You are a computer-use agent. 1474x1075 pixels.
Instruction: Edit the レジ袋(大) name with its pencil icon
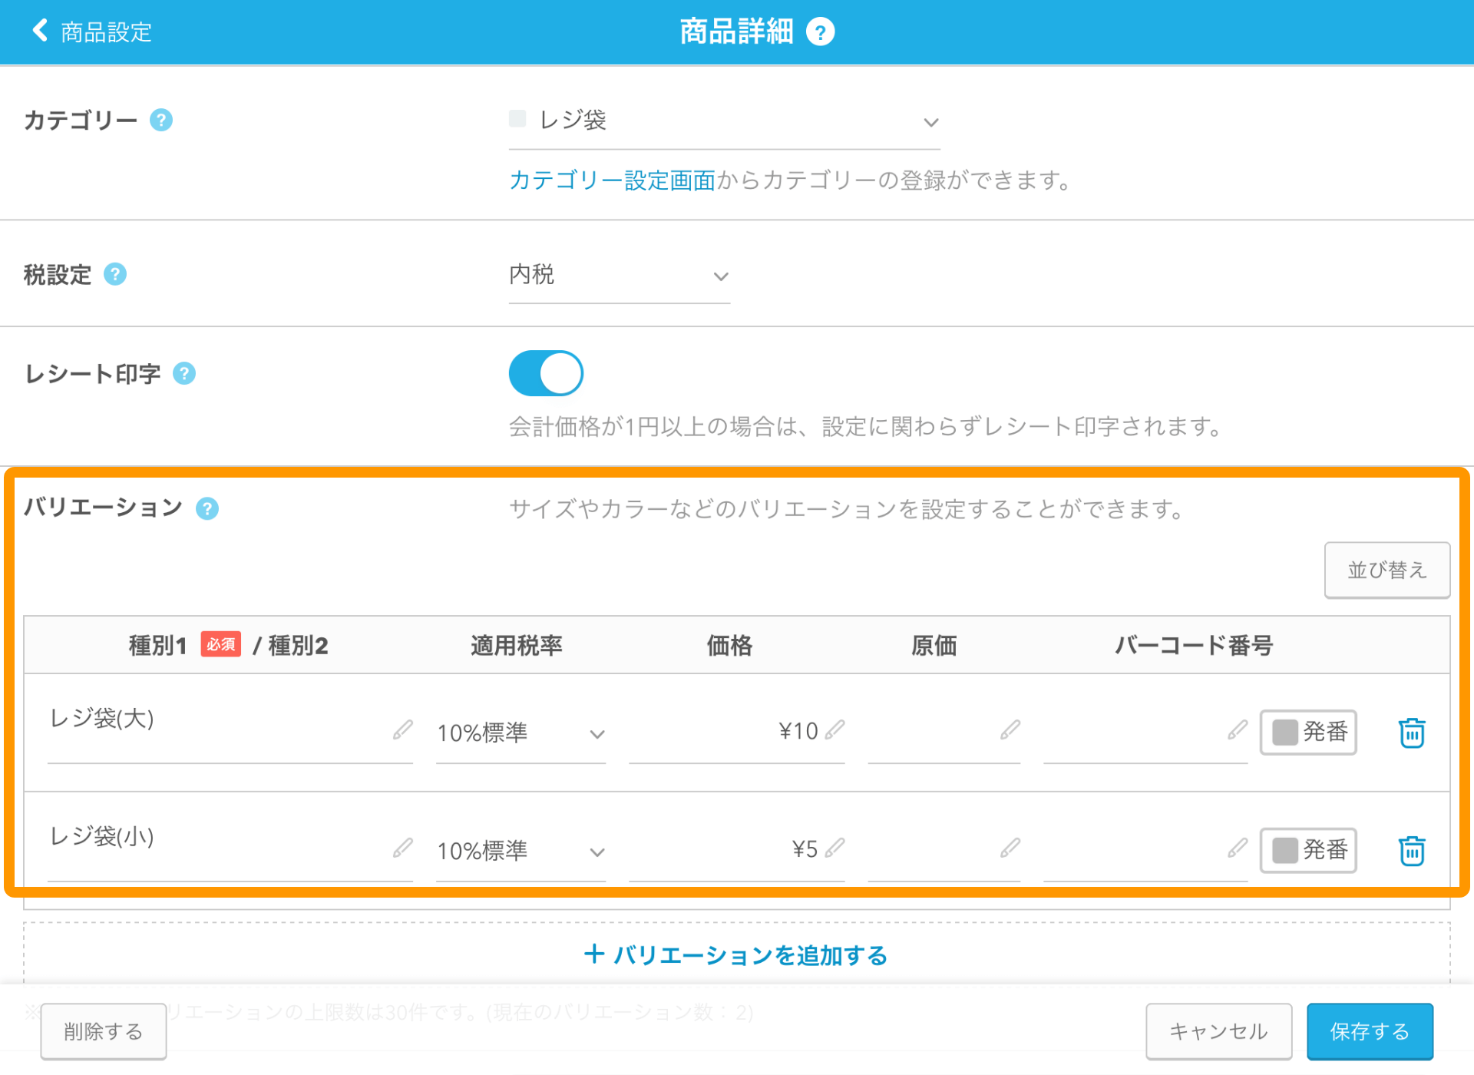click(x=402, y=729)
